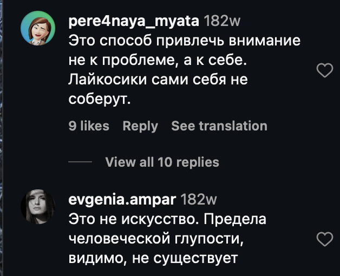Open the 182w timestamp beside evgenia.ampar
This screenshot has height=276, width=340.
click(198, 200)
